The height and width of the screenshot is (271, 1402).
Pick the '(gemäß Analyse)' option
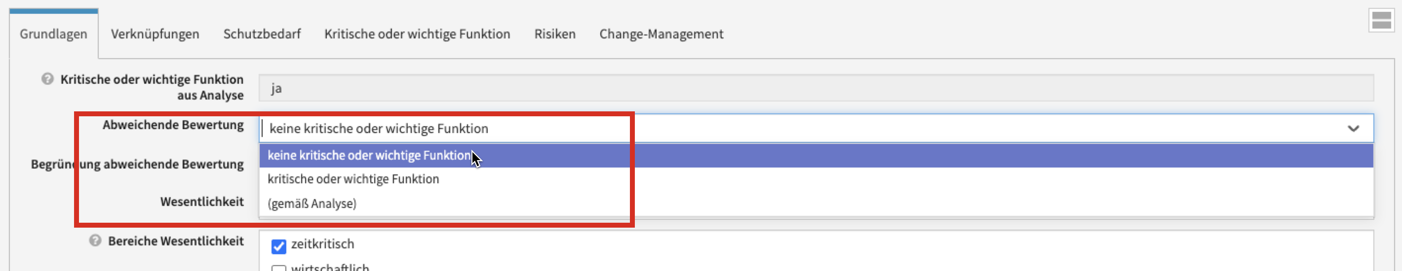(312, 203)
